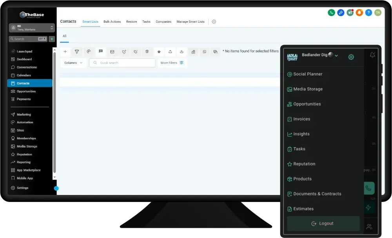Open the Bulk Actions tab
The width and height of the screenshot is (392, 238).
(x=112, y=22)
